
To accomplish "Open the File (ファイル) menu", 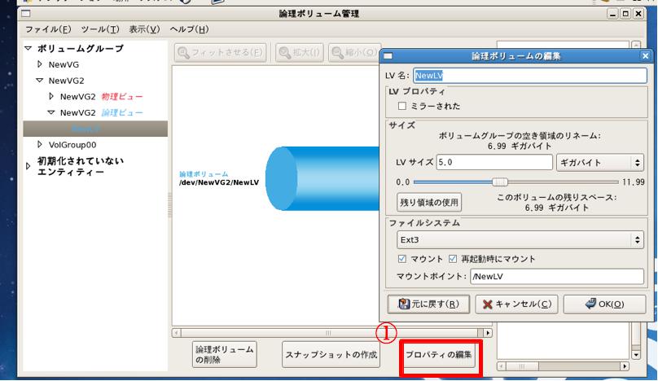I will click(x=48, y=29).
